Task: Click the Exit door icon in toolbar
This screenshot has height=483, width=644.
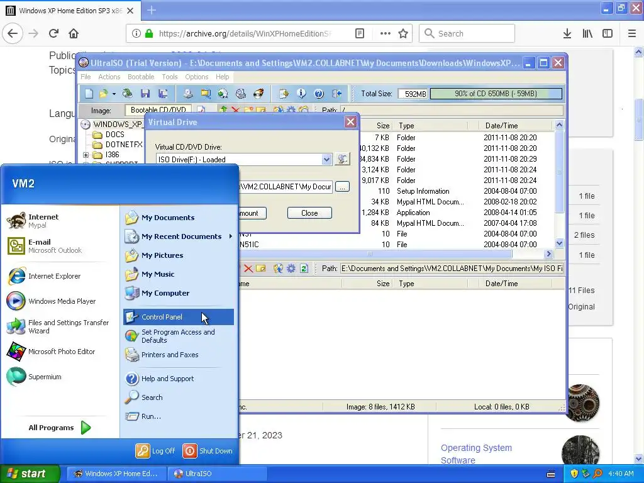Action: (337, 94)
